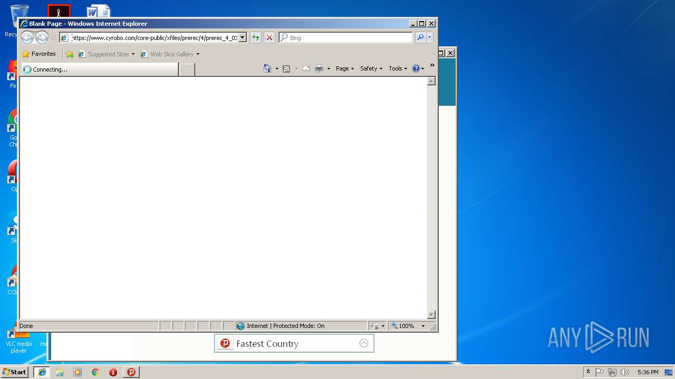Expand the address bar autocomplete dropdown

click(x=243, y=37)
